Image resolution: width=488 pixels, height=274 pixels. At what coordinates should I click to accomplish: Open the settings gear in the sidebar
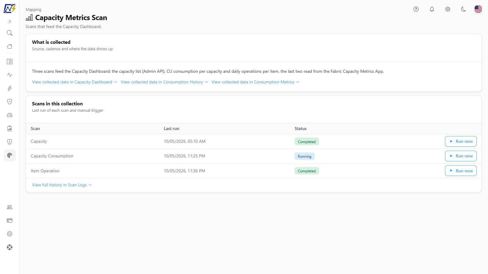tap(10, 234)
